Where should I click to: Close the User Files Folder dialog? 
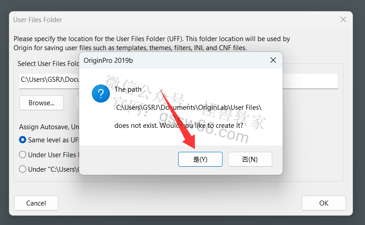pyautogui.click(x=343, y=19)
